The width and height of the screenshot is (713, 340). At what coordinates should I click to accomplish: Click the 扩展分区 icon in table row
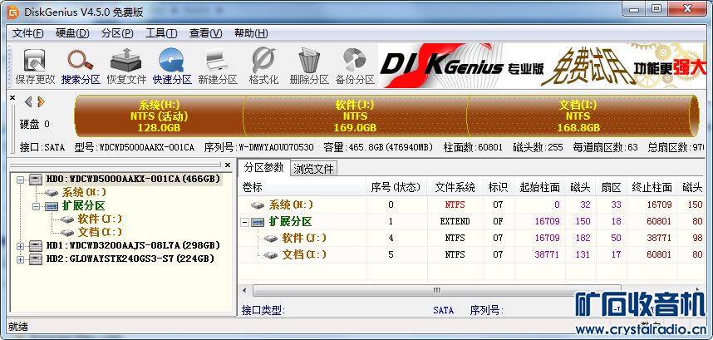pos(258,222)
